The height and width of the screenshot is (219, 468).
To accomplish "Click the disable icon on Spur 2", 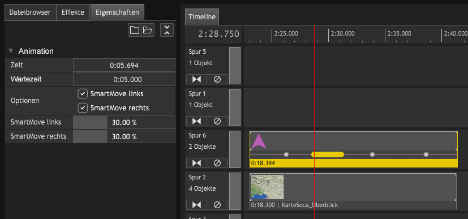I will 217,205.
